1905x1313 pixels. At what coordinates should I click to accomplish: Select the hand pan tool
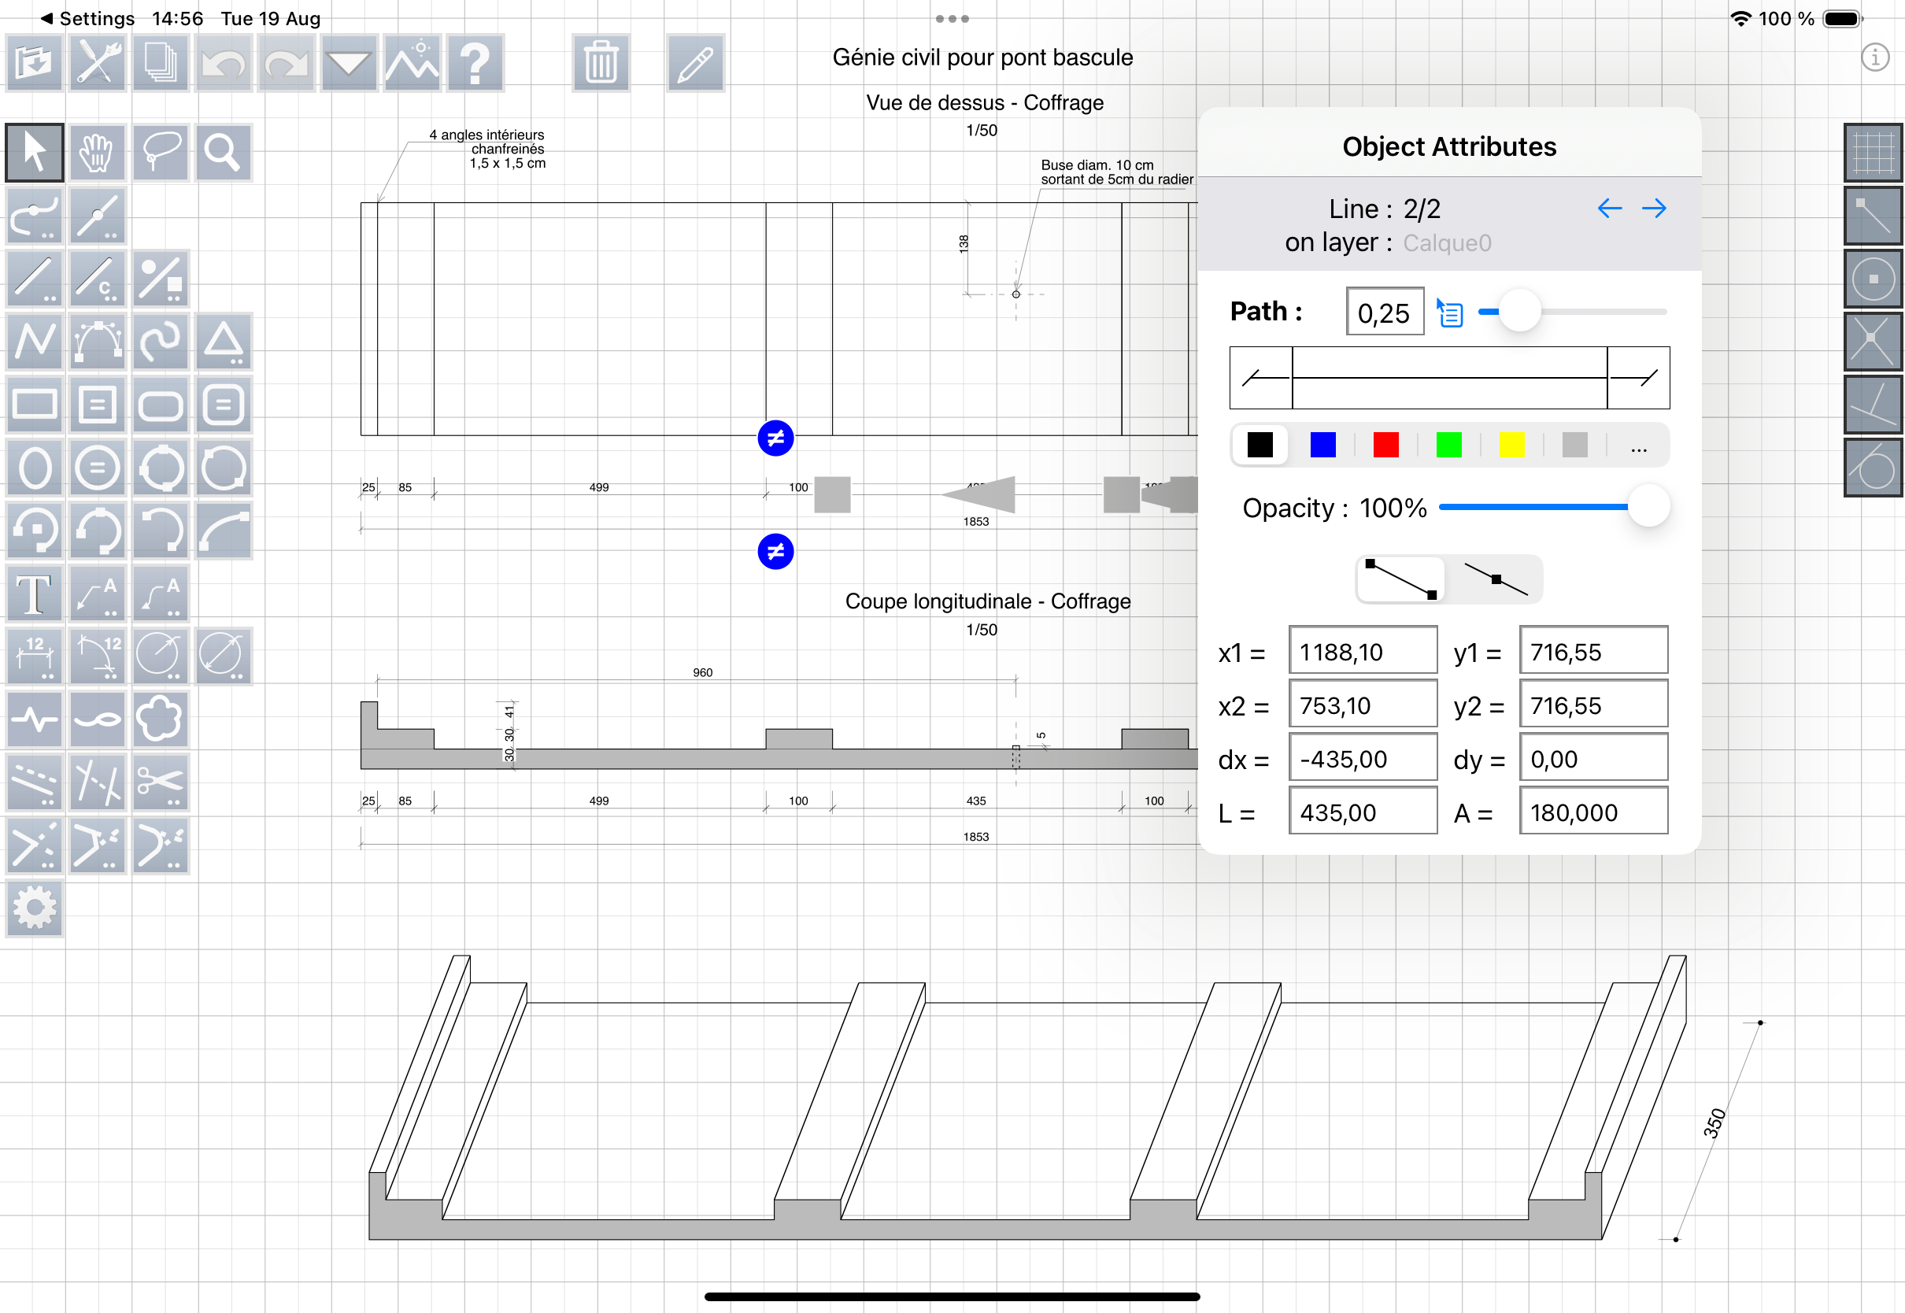[97, 152]
